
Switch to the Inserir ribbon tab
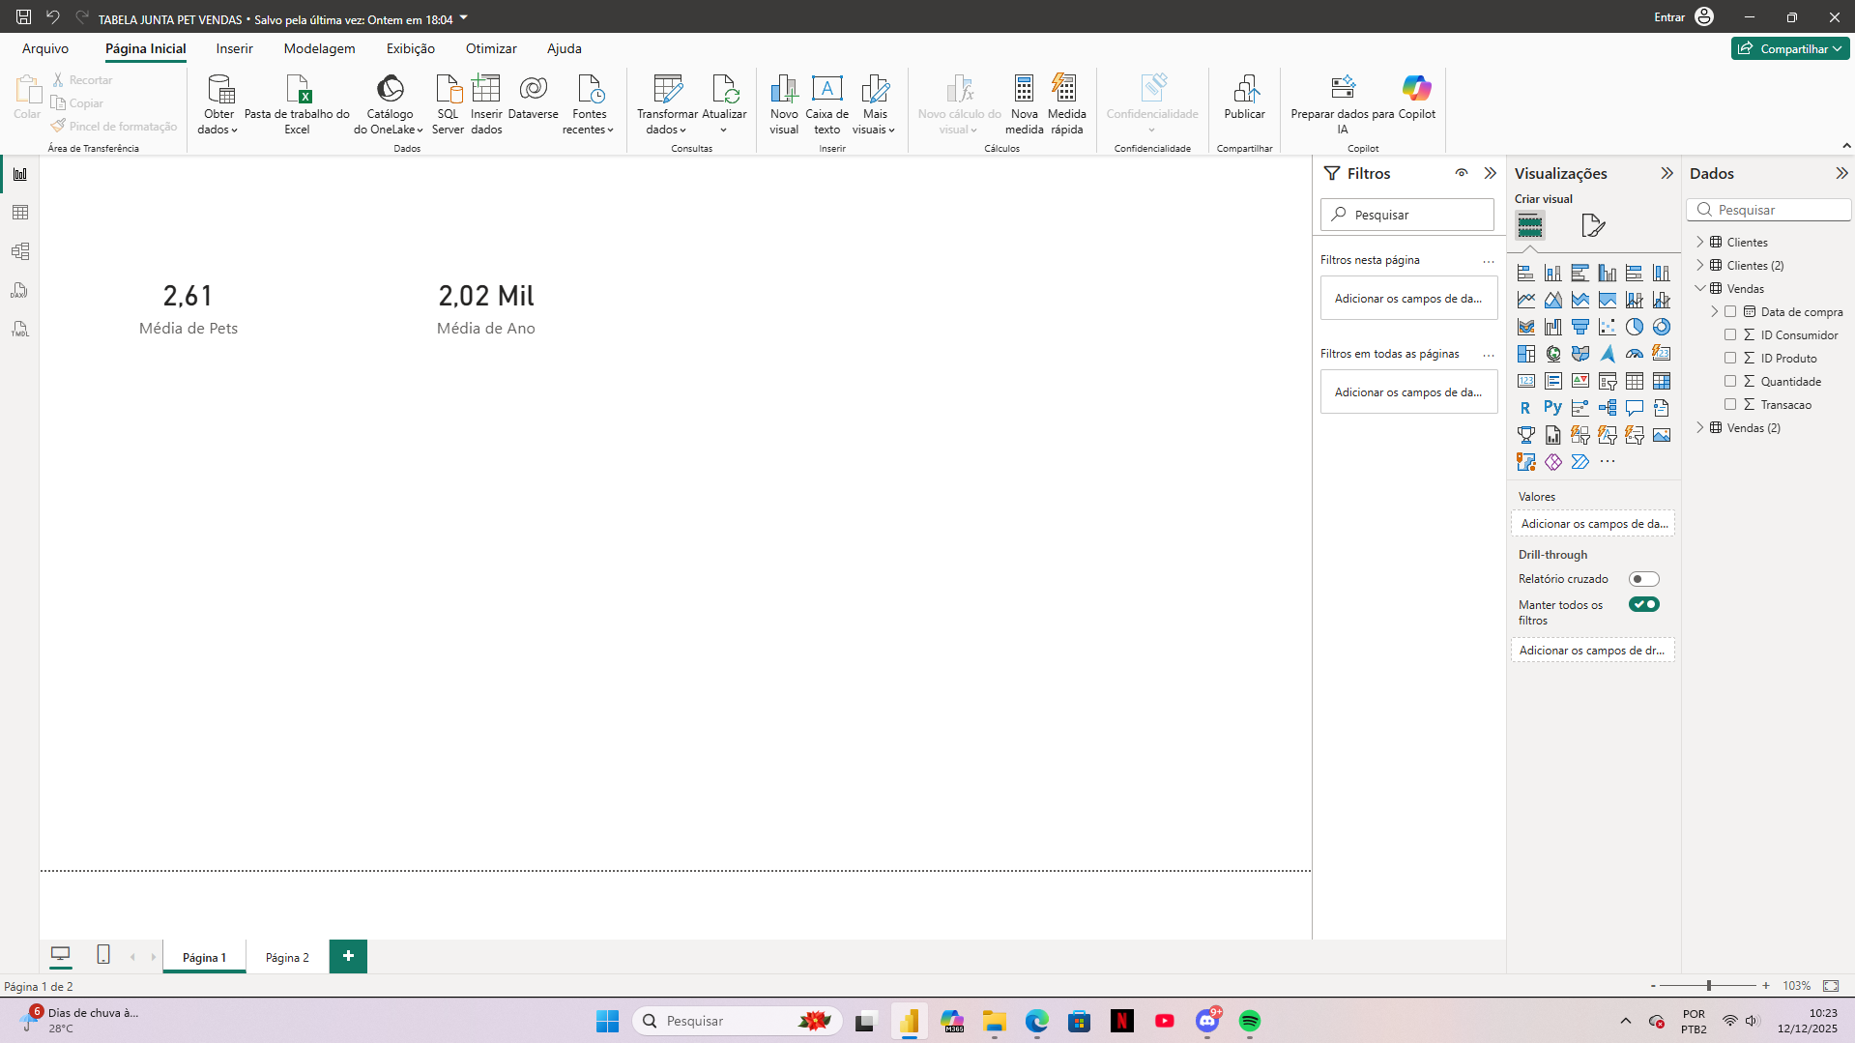tap(234, 48)
